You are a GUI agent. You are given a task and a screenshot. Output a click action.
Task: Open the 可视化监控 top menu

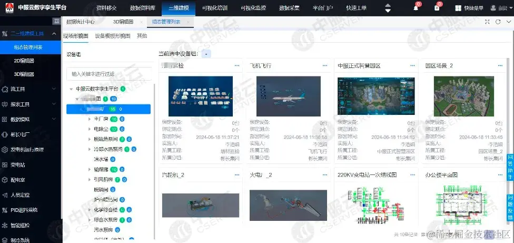coord(253,8)
